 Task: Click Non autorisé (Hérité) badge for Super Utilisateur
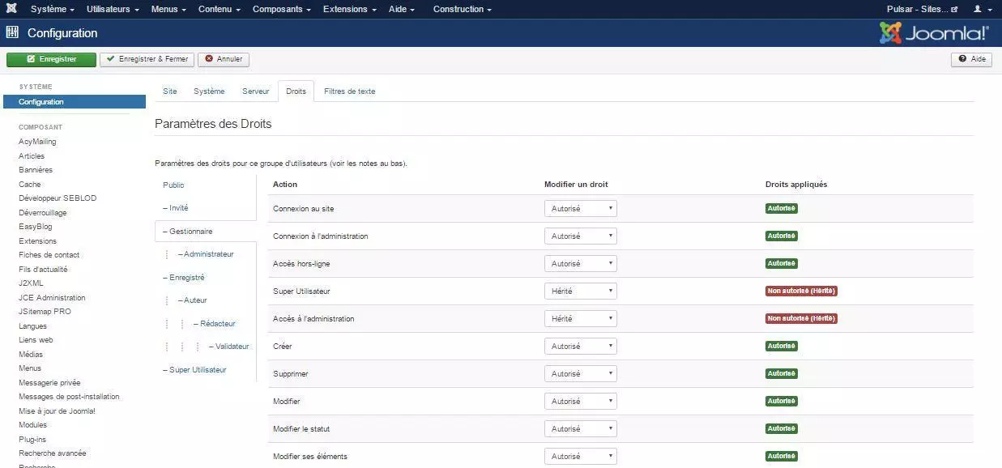(801, 291)
